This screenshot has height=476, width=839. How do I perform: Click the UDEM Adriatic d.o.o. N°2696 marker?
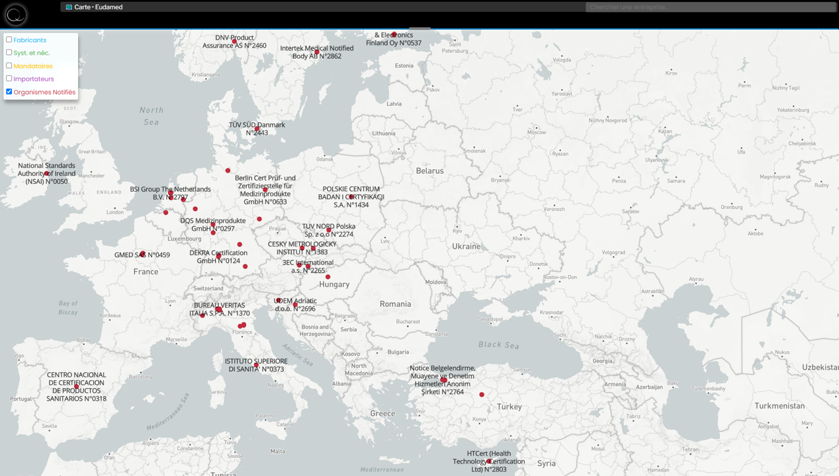pos(296,305)
